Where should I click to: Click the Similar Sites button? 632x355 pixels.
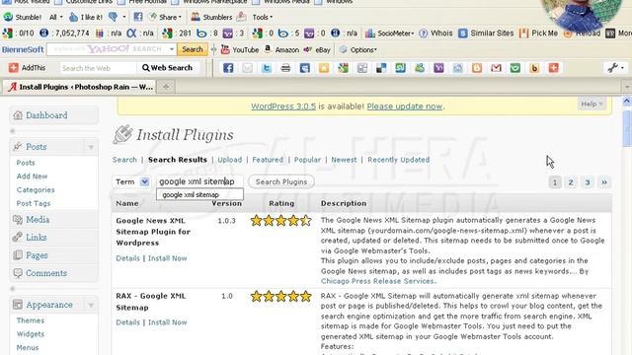click(x=486, y=34)
